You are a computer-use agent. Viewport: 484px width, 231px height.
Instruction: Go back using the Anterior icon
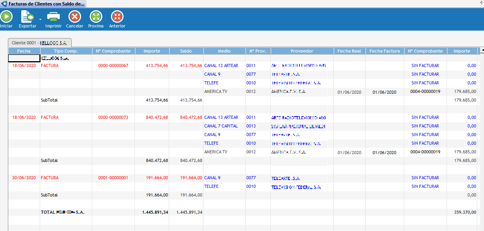(117, 16)
